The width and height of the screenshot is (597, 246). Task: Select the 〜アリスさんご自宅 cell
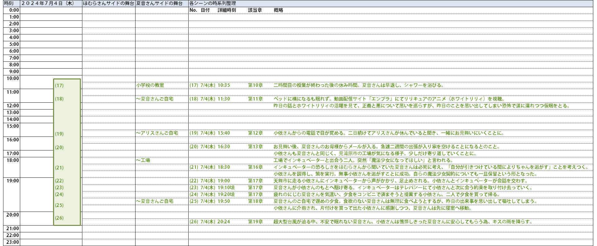click(x=157, y=133)
